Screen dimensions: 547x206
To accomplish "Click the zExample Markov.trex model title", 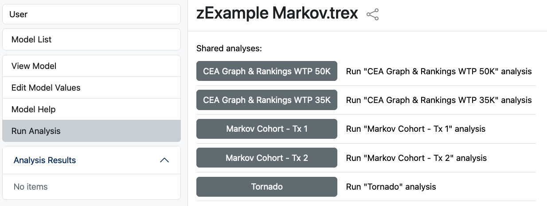I will (277, 14).
